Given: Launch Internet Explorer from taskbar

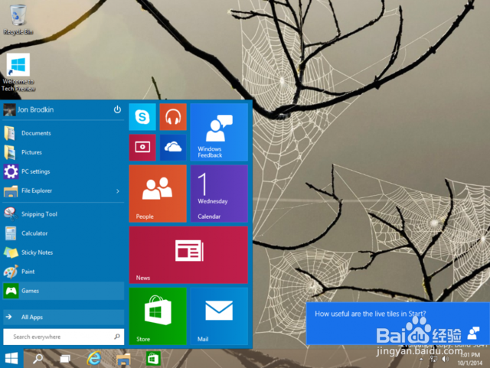Looking at the screenshot, I should [93, 358].
